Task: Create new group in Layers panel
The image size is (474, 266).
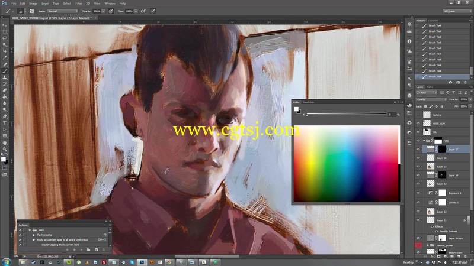Action: pyautogui.click(x=452, y=257)
